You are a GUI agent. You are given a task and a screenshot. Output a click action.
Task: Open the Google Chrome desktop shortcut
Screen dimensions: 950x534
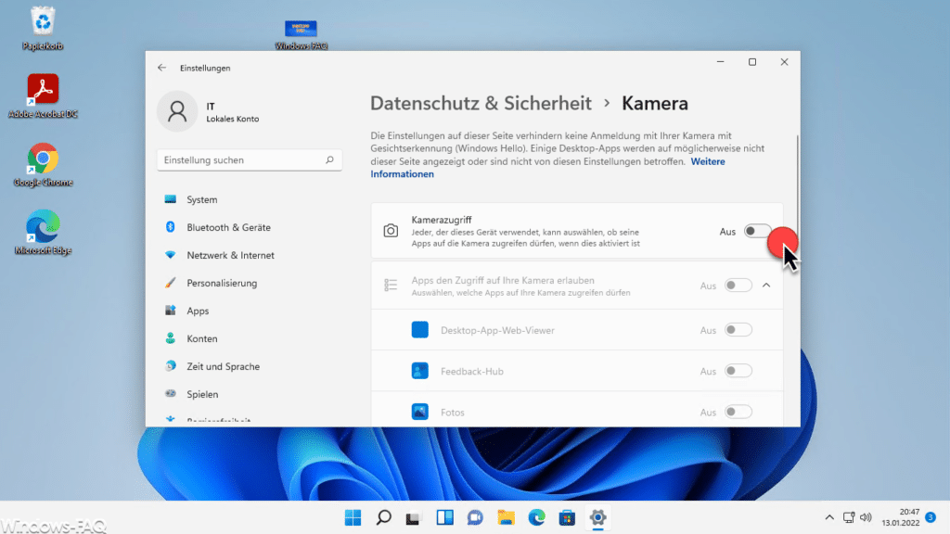[x=43, y=165]
